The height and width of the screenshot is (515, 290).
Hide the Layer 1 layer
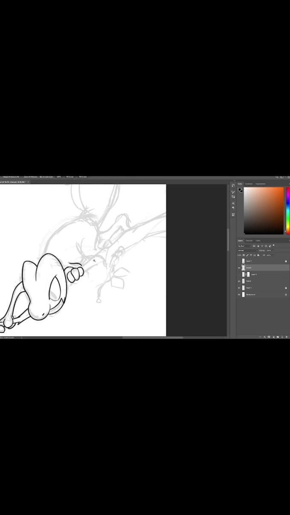pyautogui.click(x=239, y=288)
